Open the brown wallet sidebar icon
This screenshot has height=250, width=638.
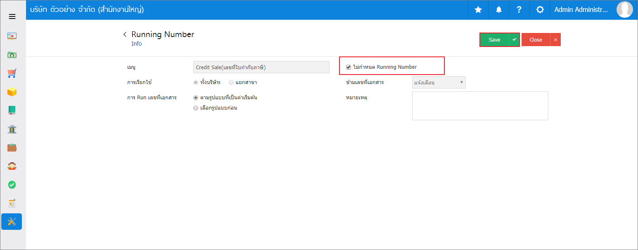point(12,147)
